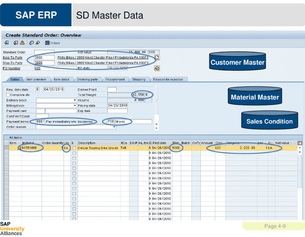Click the Order Quantity column header

(53, 143)
